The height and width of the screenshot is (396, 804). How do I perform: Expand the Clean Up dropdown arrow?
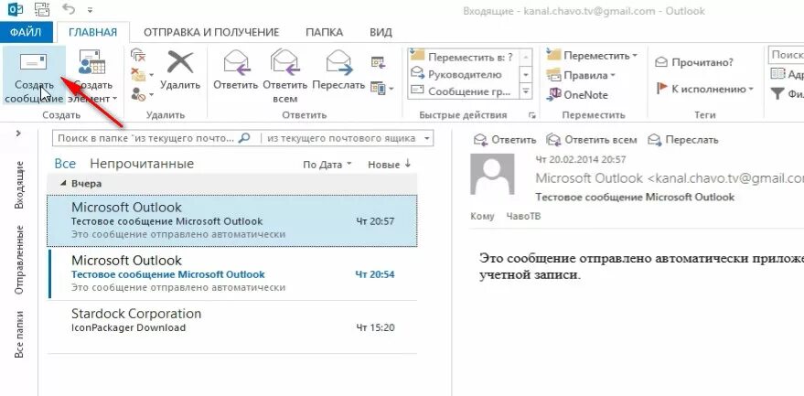[151, 75]
